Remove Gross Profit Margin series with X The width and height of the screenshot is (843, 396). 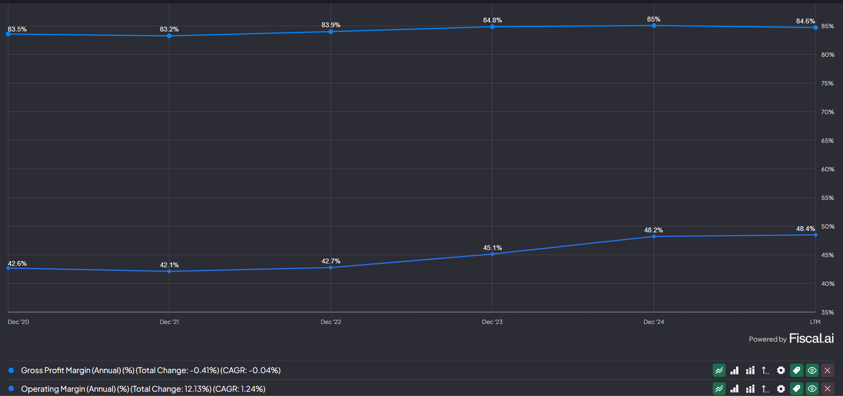click(827, 370)
